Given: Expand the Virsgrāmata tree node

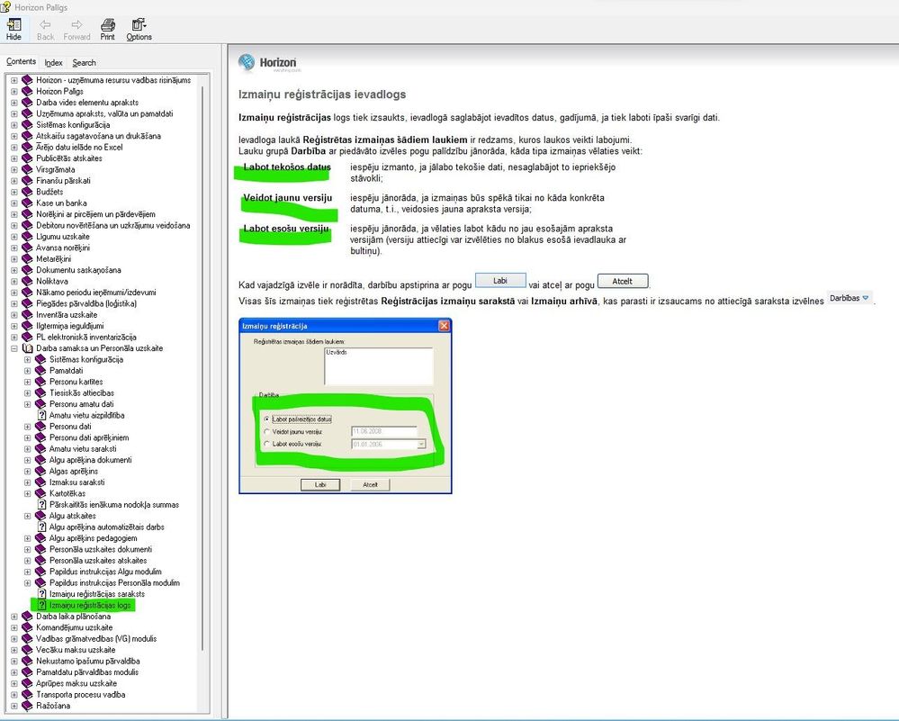Looking at the screenshot, I should click(x=13, y=169).
